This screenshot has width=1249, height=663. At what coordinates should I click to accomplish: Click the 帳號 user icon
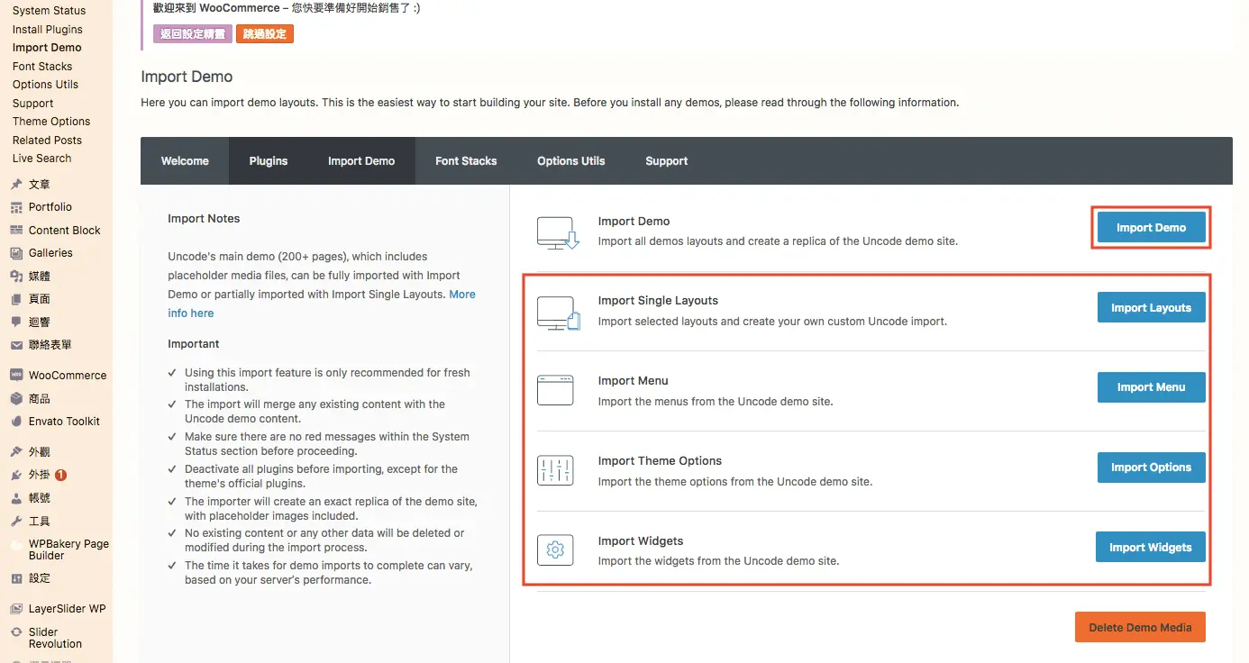tap(16, 498)
